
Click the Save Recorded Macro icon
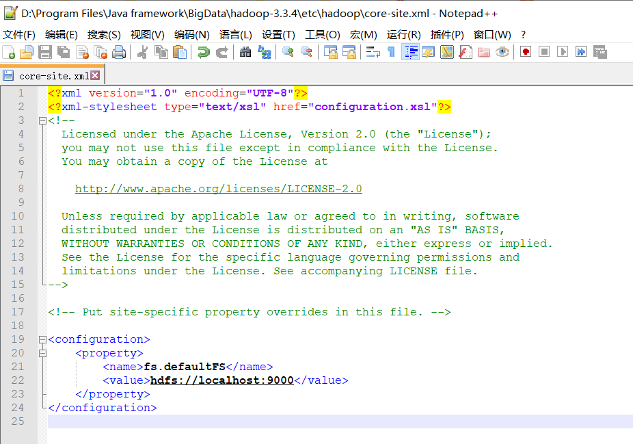pos(600,52)
